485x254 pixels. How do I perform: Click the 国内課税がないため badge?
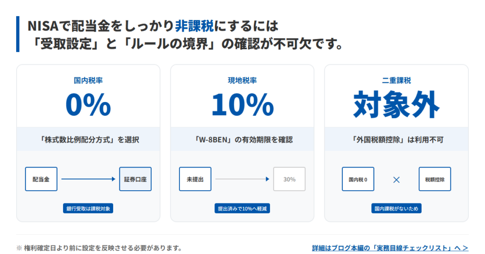pyautogui.click(x=396, y=208)
